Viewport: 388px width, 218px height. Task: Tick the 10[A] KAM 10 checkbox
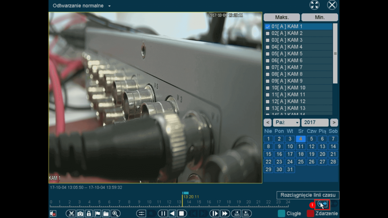(x=268, y=88)
